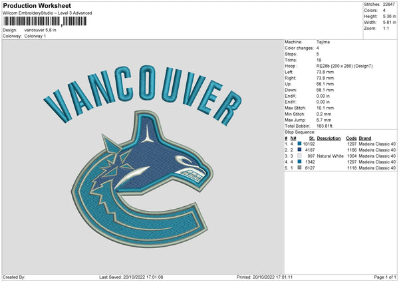The height and width of the screenshot is (282, 399).
Task: Click the Last Saved timestamp in the footer
Action: pos(131,277)
